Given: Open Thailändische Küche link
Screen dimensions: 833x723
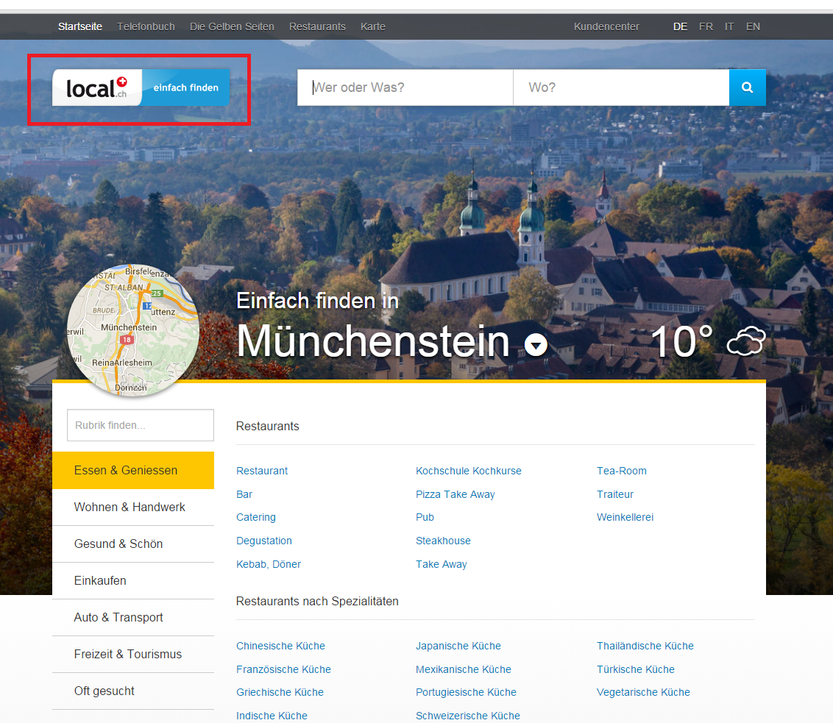Looking at the screenshot, I should (x=645, y=646).
